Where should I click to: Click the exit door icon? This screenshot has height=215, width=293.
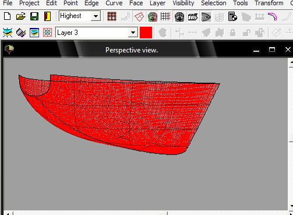click(47, 16)
